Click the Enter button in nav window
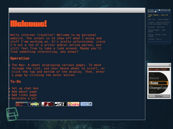The image size is (173, 129). point(159,96)
